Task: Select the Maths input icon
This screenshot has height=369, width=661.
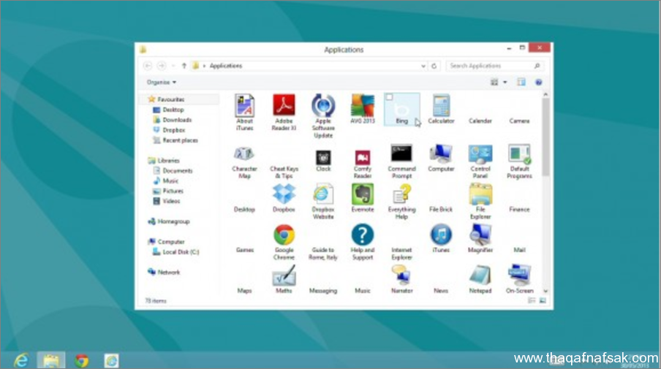Action: (284, 275)
